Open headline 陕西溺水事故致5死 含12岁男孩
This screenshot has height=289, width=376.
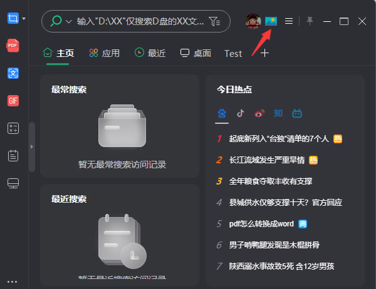(281, 266)
